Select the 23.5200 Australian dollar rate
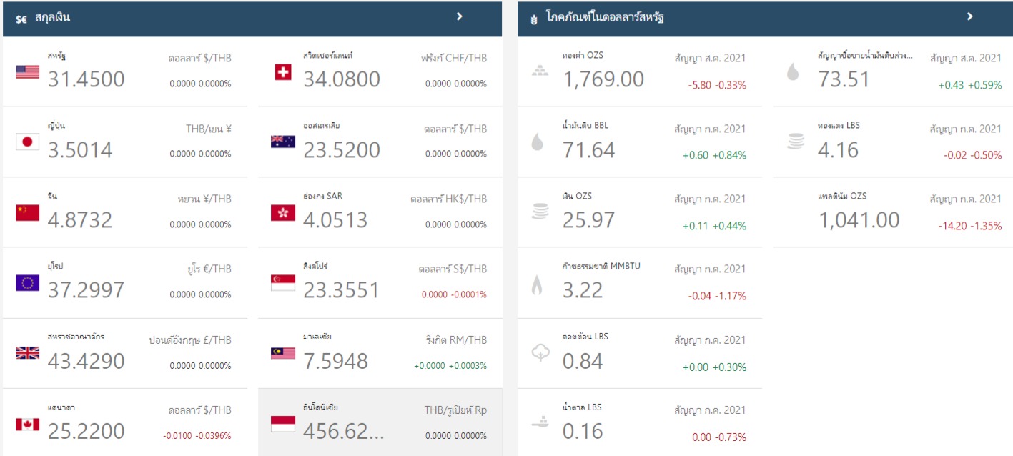The image size is (1013, 456). (x=342, y=149)
